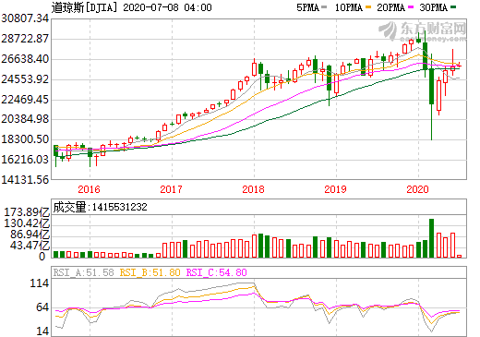Click the 道琼斯[DJIA] chart title
The image size is (480, 337).
(84, 7)
